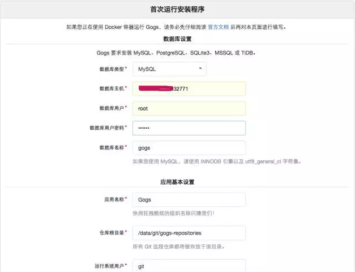Select the 数据库用户 field containing root
This screenshot has width=355, height=272.
click(x=189, y=108)
